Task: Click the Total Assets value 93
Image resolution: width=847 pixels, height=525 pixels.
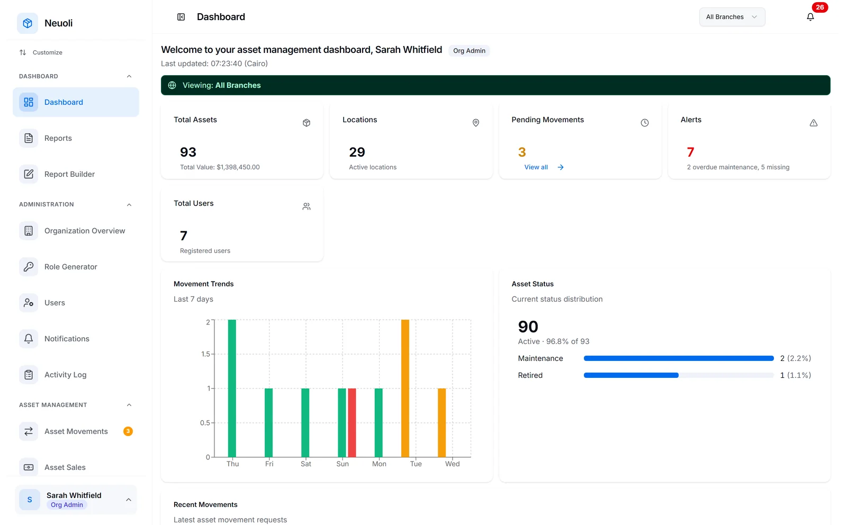Action: (188, 152)
